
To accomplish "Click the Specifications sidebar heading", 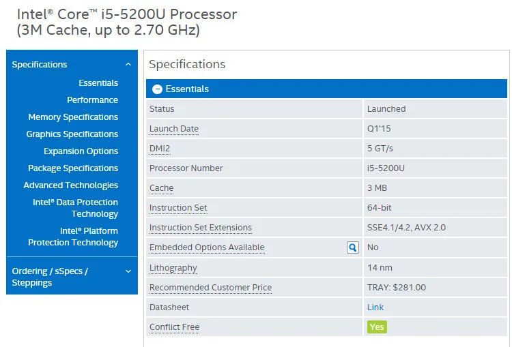I will click(40, 65).
